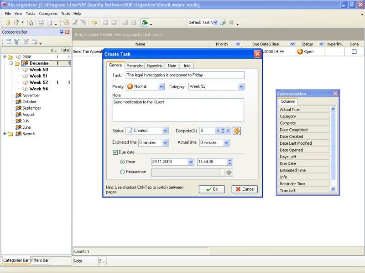Expand the Speech category tree node

click(x=5, y=134)
